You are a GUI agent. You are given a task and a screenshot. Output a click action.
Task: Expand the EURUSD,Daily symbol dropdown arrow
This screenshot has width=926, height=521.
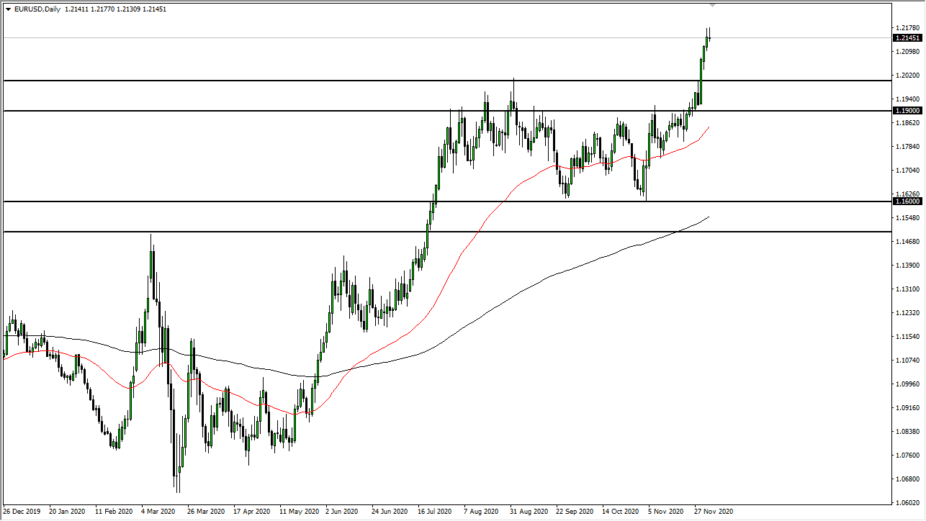[x=8, y=9]
